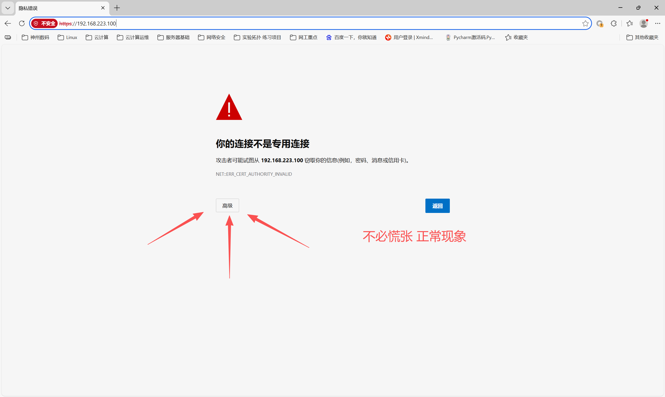Click the user profile avatar
Viewport: 665px width, 397px height.
(x=644, y=24)
